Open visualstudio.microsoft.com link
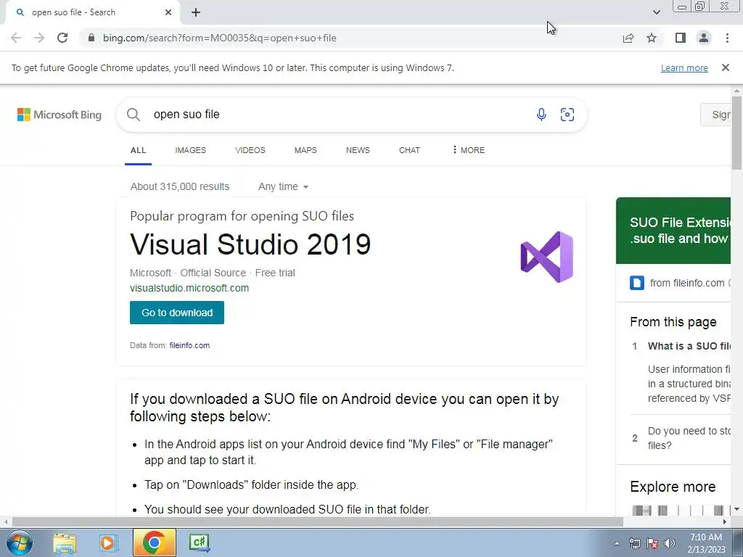 [189, 288]
